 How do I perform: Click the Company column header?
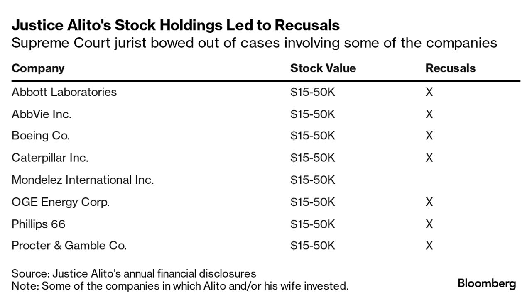click(38, 68)
